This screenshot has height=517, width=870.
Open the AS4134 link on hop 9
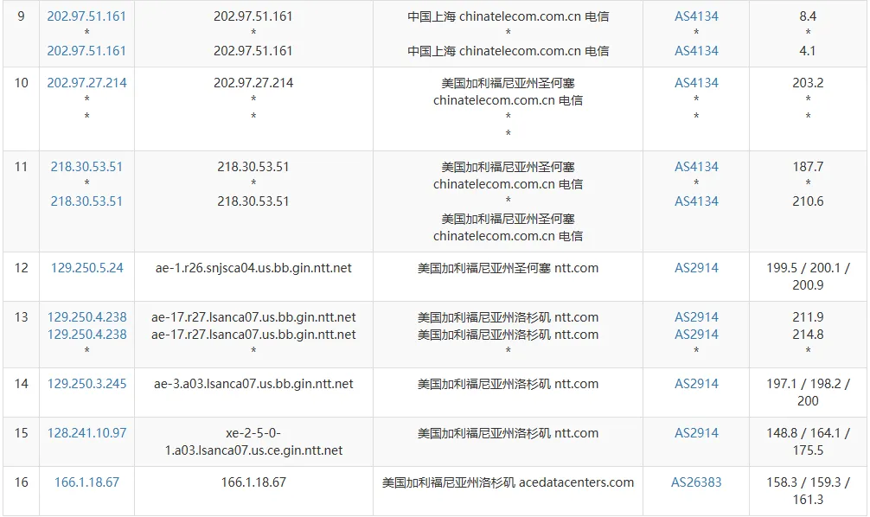click(x=695, y=15)
